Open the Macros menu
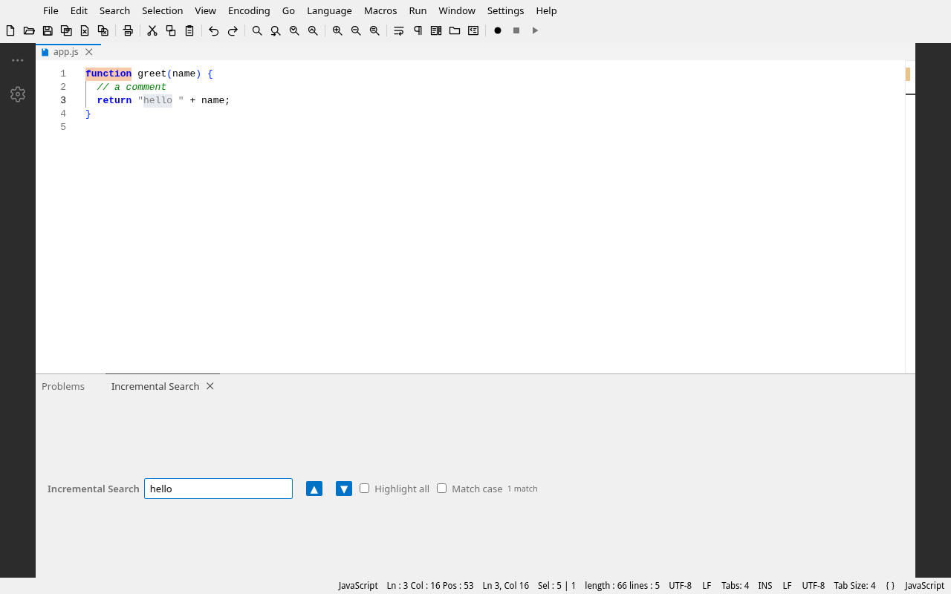 (x=380, y=10)
